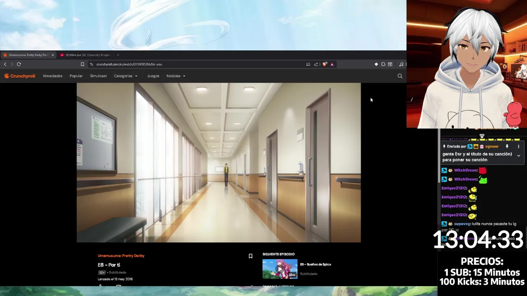
Task: Click xgmaer's gift badge in the pinned message
Action: (x=481, y=146)
